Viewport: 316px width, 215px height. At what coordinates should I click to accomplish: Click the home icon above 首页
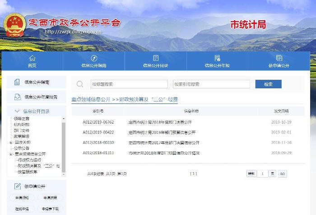32,58
